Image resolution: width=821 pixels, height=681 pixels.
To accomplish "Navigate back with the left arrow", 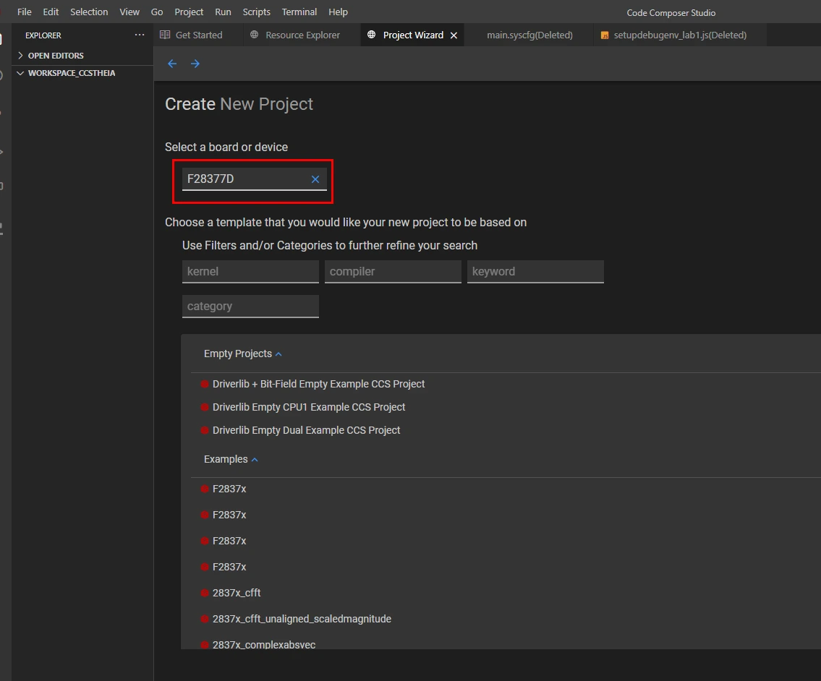I will click(x=172, y=64).
